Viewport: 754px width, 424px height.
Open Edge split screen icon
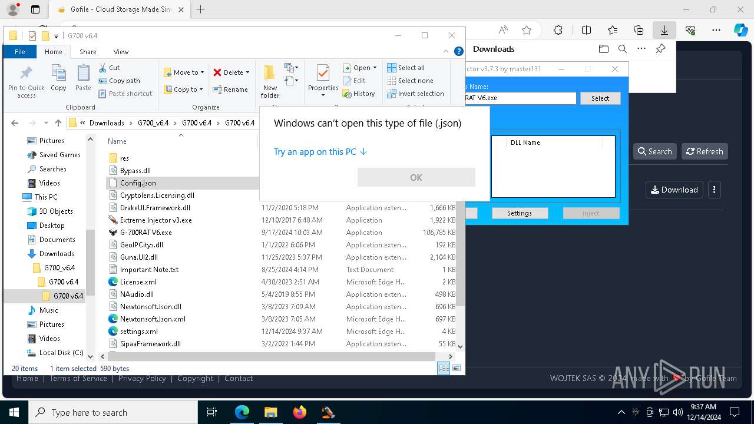586,30
